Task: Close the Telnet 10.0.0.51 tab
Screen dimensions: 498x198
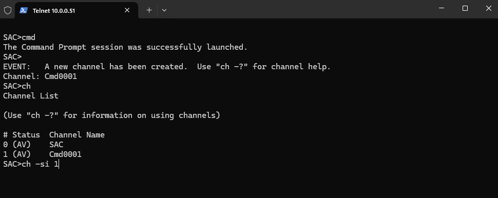Action: click(127, 10)
